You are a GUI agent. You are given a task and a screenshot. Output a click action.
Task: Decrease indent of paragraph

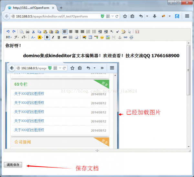[106, 32]
